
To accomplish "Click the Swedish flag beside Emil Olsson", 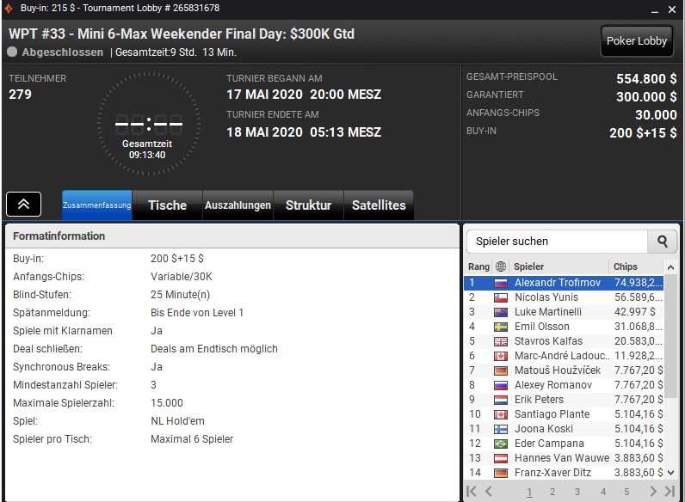I will click(501, 327).
